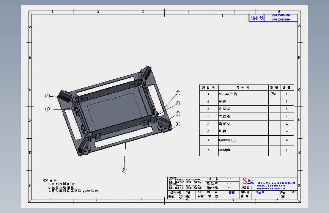Screen dimensions: 329x213
Task: Click the 零件号 column header
Action: (x=243, y=88)
